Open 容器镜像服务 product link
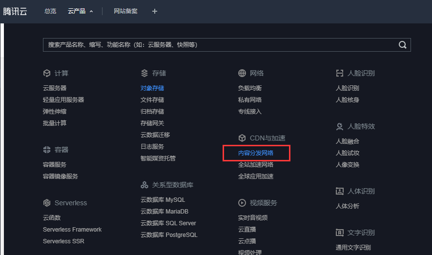Screen dimensions: 432x255 click(x=61, y=177)
